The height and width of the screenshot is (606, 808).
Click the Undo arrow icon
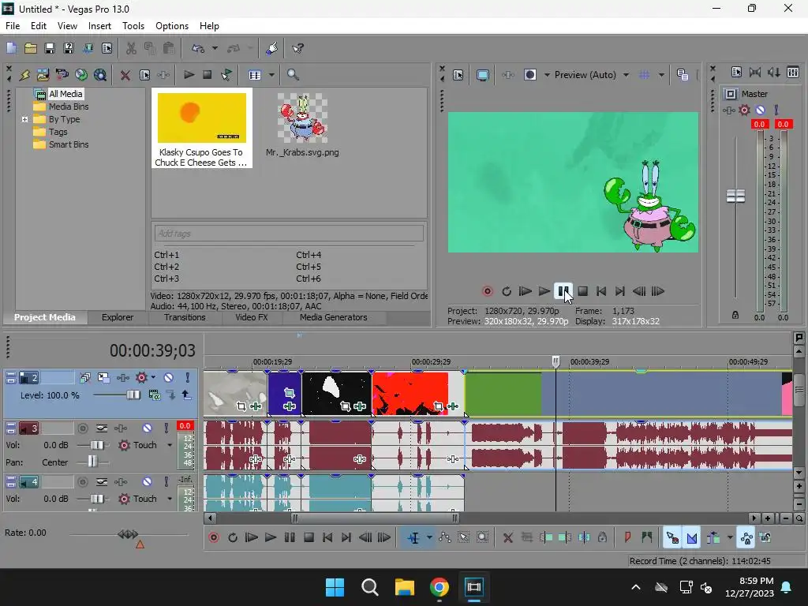(x=198, y=48)
